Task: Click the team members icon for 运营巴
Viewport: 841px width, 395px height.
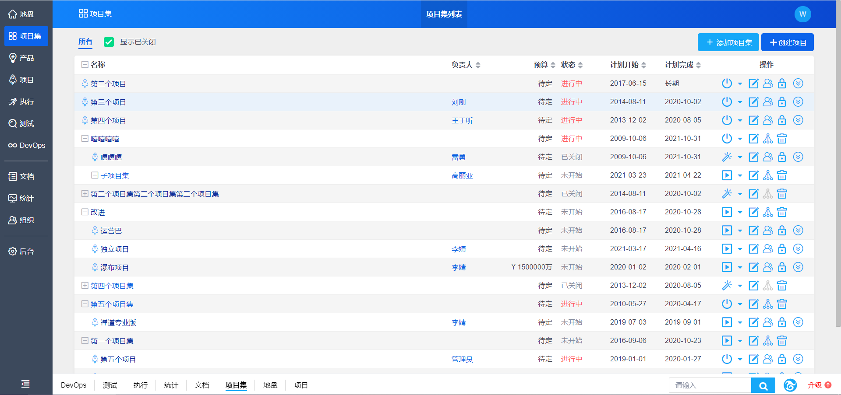Action: tap(768, 230)
